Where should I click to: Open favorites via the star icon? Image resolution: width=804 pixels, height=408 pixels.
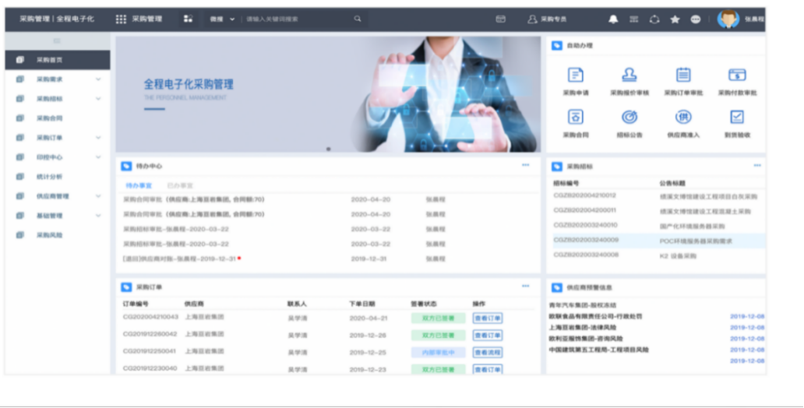pyautogui.click(x=675, y=19)
